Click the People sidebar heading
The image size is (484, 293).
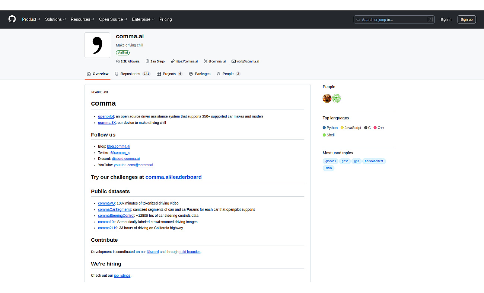point(329,87)
